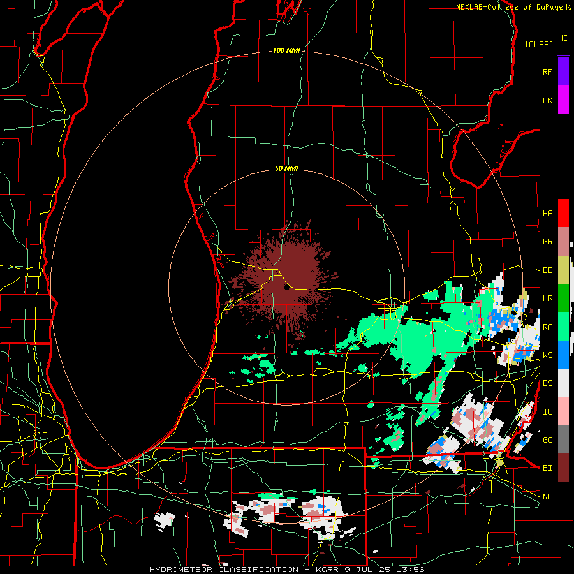
Task: Click the red HA legend color swatch
Action: coord(563,213)
